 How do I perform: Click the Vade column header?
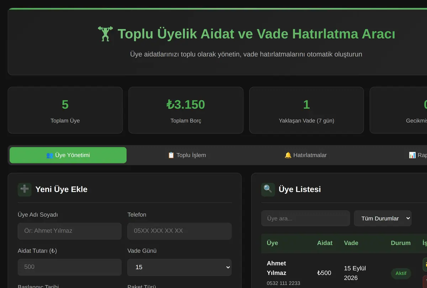click(351, 243)
